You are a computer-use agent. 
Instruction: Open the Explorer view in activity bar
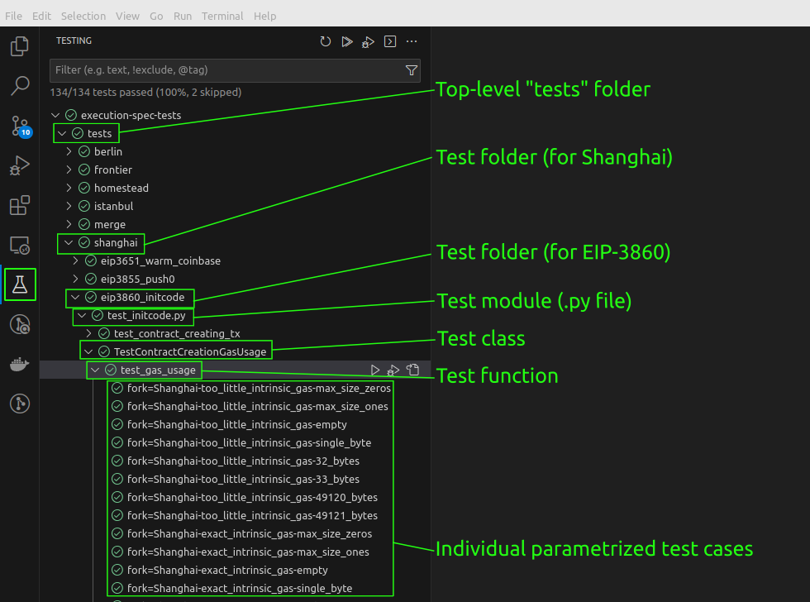20,45
